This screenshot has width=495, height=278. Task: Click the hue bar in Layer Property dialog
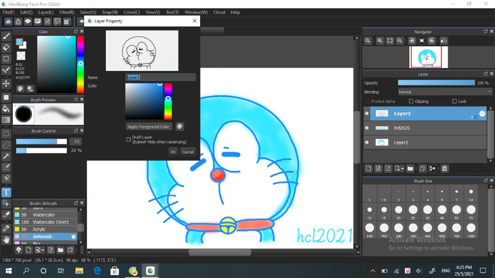(x=168, y=101)
